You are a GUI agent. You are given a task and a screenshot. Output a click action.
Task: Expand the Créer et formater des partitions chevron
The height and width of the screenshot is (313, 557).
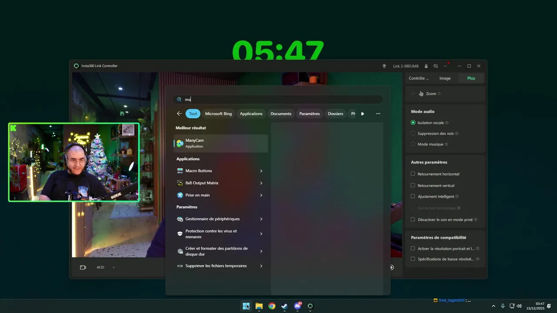pos(261,251)
